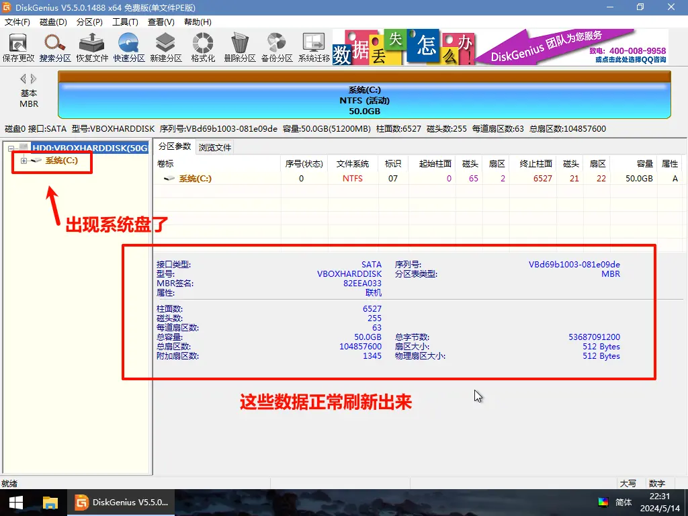
Task: Click the serial number value VBd69b1003-081e09de in details
Action: (574, 265)
